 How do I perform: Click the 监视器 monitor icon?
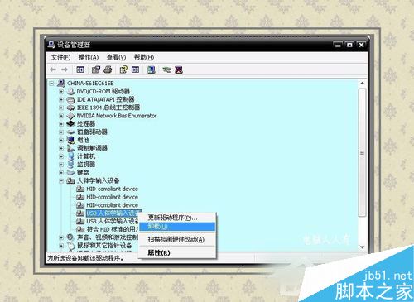[71, 165]
